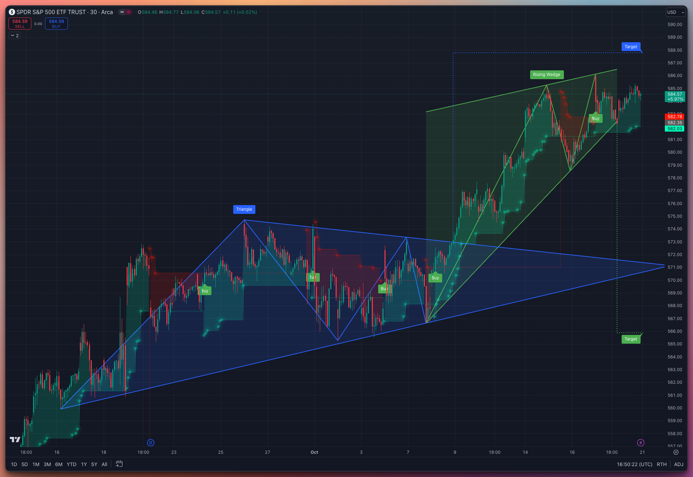Click the TradingView logo icon
This screenshot has width=693, height=477.
[15, 439]
